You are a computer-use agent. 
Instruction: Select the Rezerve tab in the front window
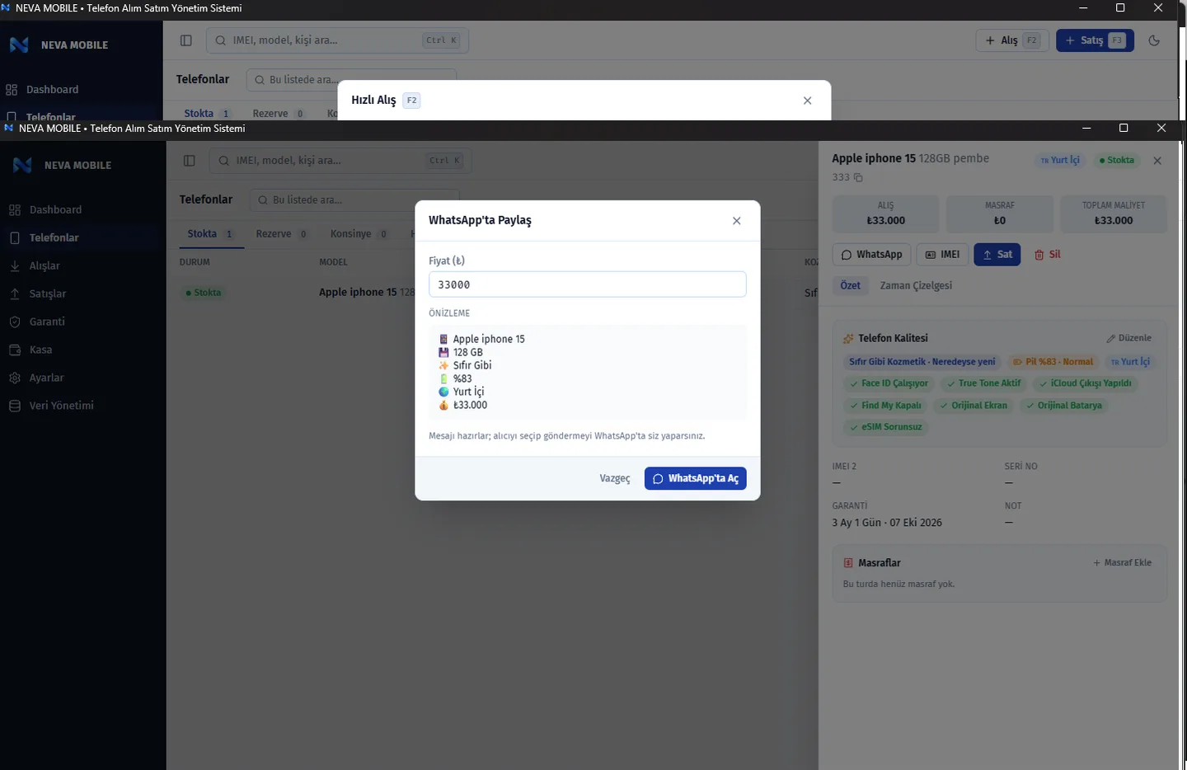[x=281, y=234]
